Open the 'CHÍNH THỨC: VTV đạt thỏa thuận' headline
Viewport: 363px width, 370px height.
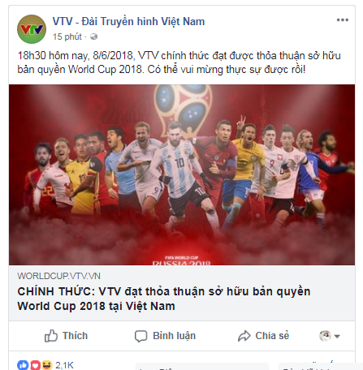[x=164, y=299]
